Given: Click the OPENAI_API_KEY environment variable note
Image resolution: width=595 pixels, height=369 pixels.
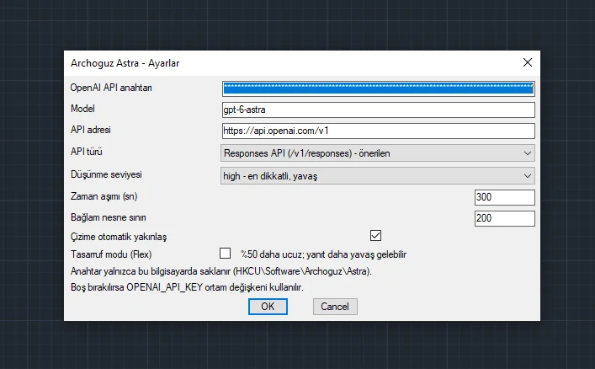Looking at the screenshot, I should [187, 287].
